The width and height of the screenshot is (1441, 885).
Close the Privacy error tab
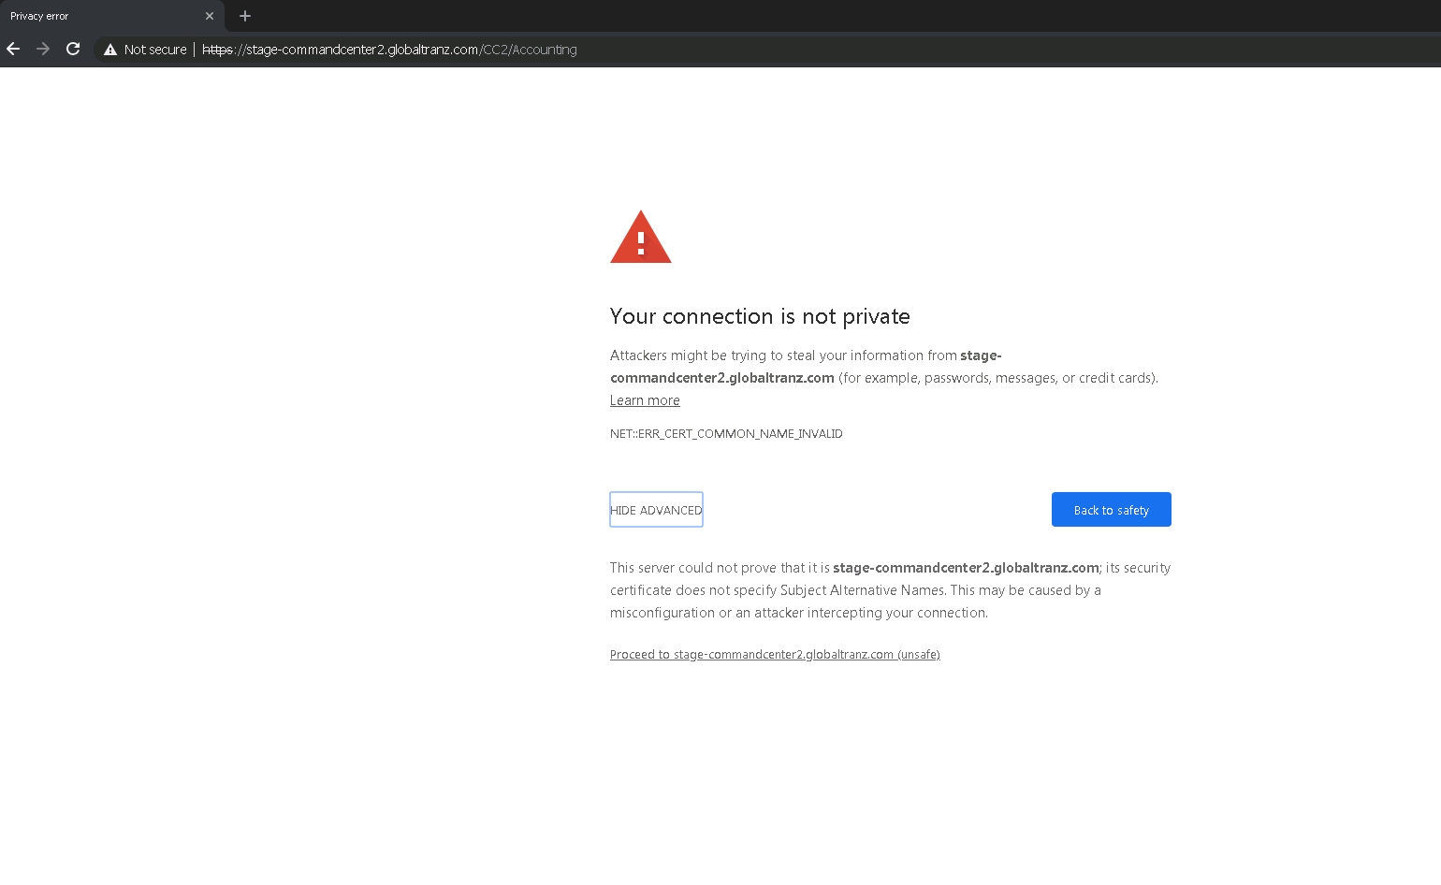[210, 16]
